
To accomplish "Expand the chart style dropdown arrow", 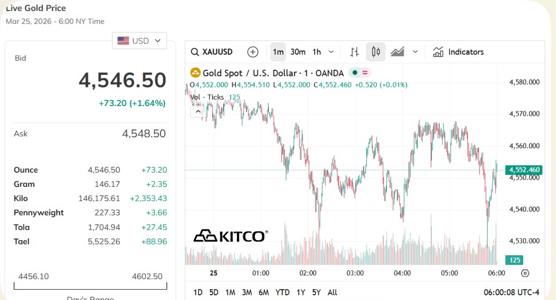I will click(415, 52).
